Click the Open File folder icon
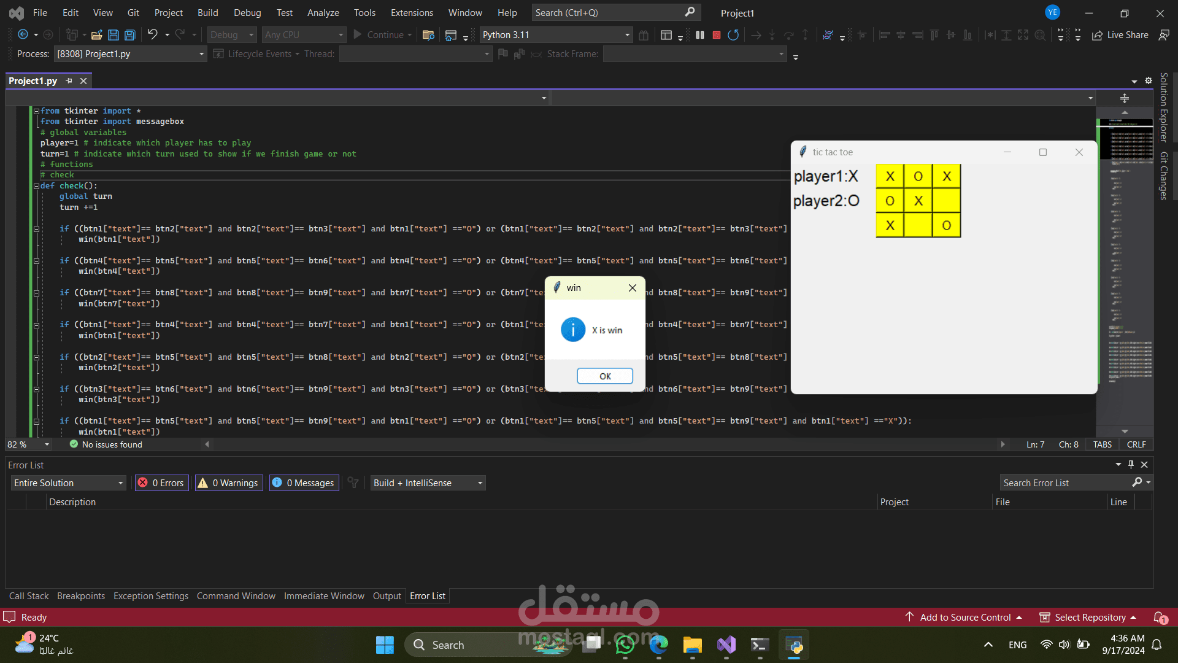Screen dimensions: 1178x663 pyautogui.click(x=96, y=35)
